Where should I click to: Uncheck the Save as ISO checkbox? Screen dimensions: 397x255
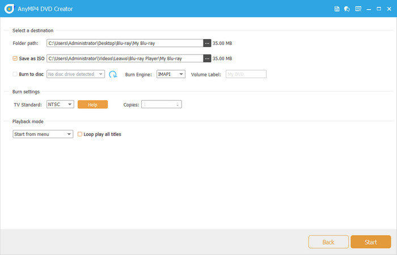coord(15,58)
